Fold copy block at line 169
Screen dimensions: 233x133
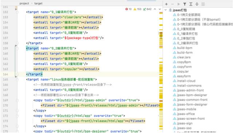click(x=17, y=100)
